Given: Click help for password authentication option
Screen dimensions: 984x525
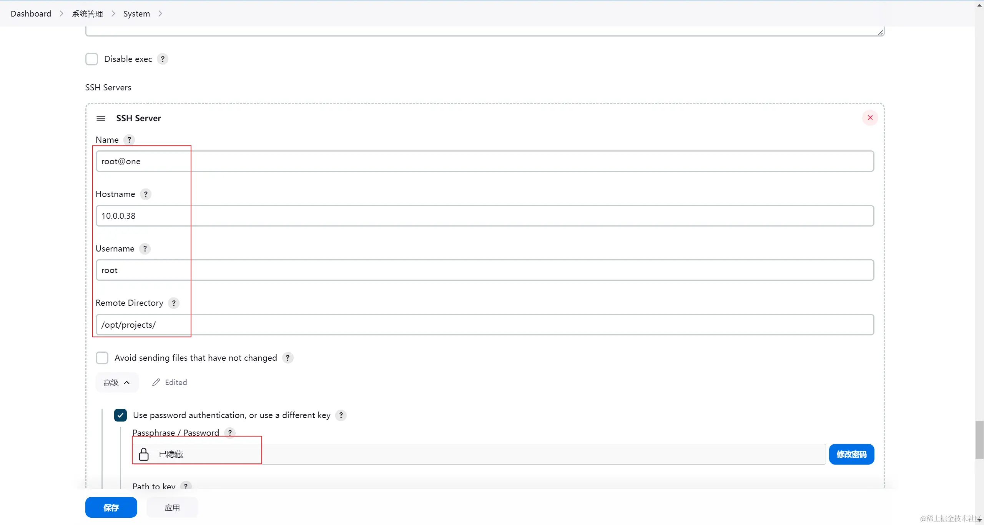Looking at the screenshot, I should tap(341, 415).
